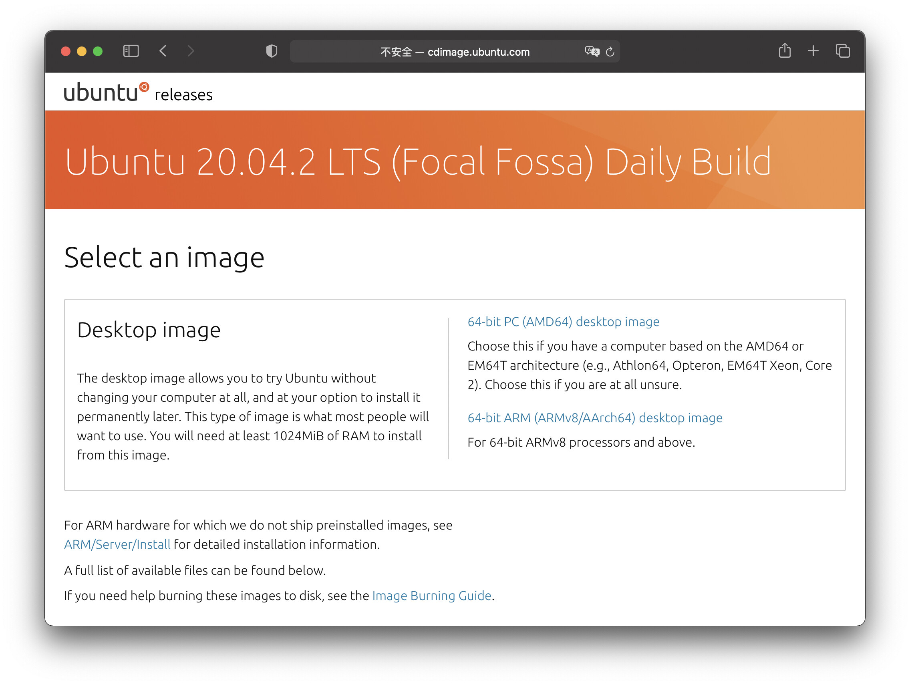Click the translate page icon
Viewport: 910px width, 685px height.
[x=592, y=51]
